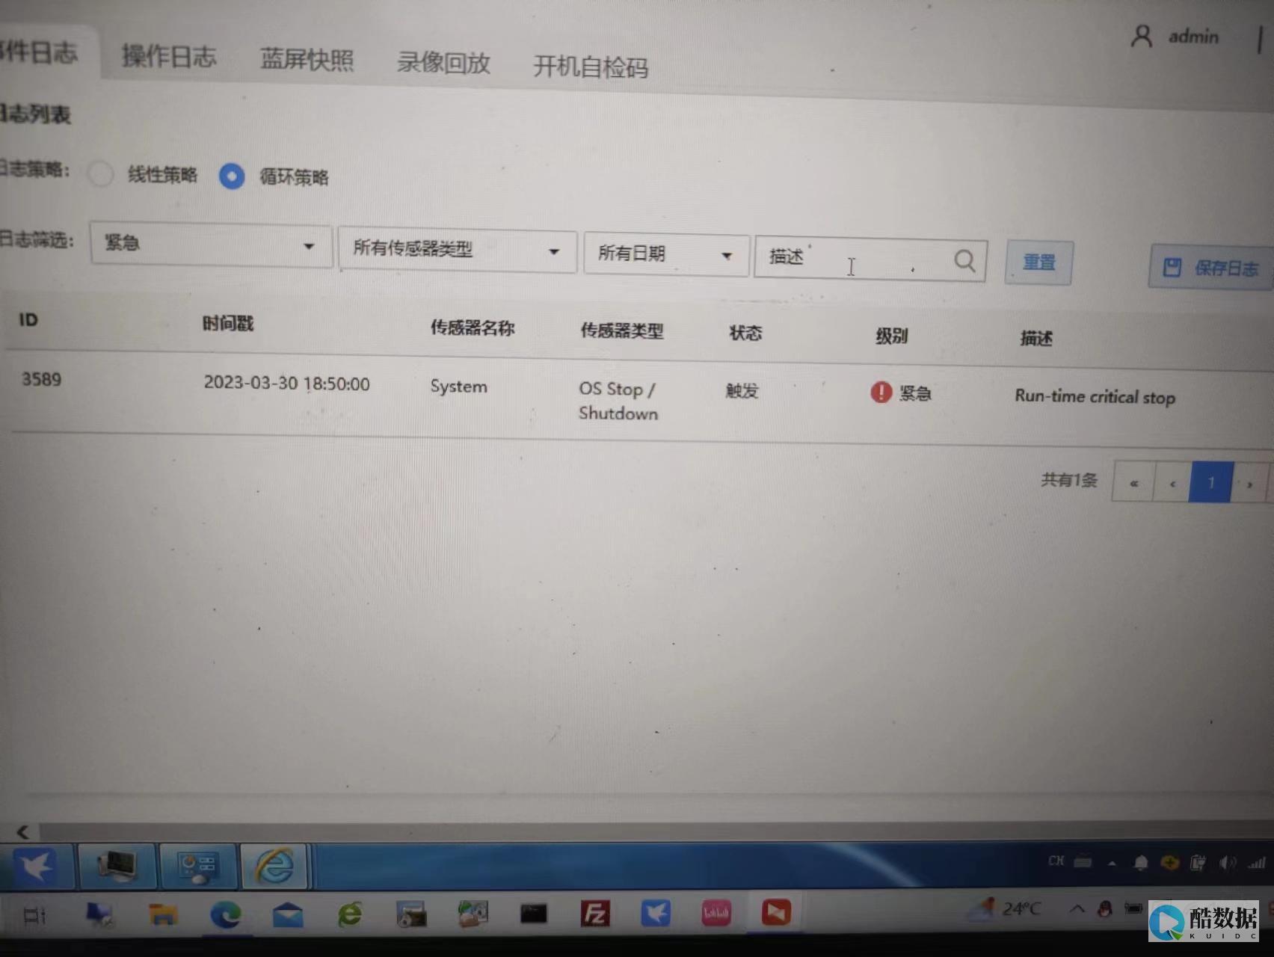
Task: Select 循环策略 radio button
Action: (x=232, y=176)
